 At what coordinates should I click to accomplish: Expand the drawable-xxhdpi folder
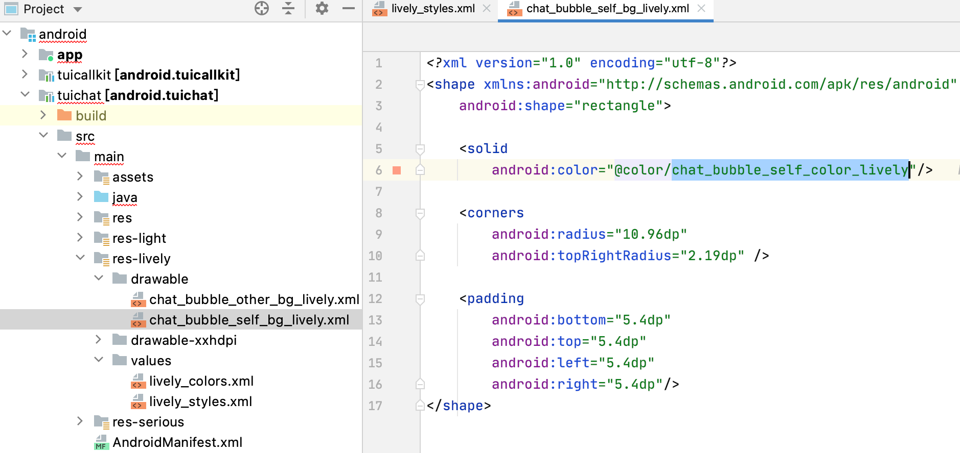click(98, 340)
